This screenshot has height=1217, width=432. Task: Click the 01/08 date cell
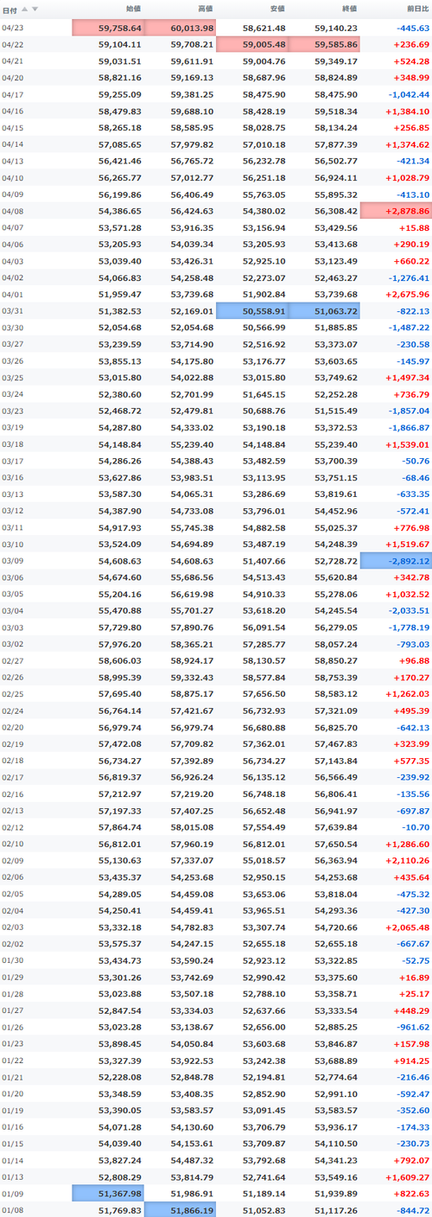13,1209
